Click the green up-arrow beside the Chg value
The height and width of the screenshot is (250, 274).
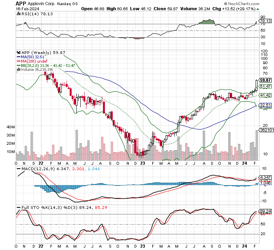[258, 9]
